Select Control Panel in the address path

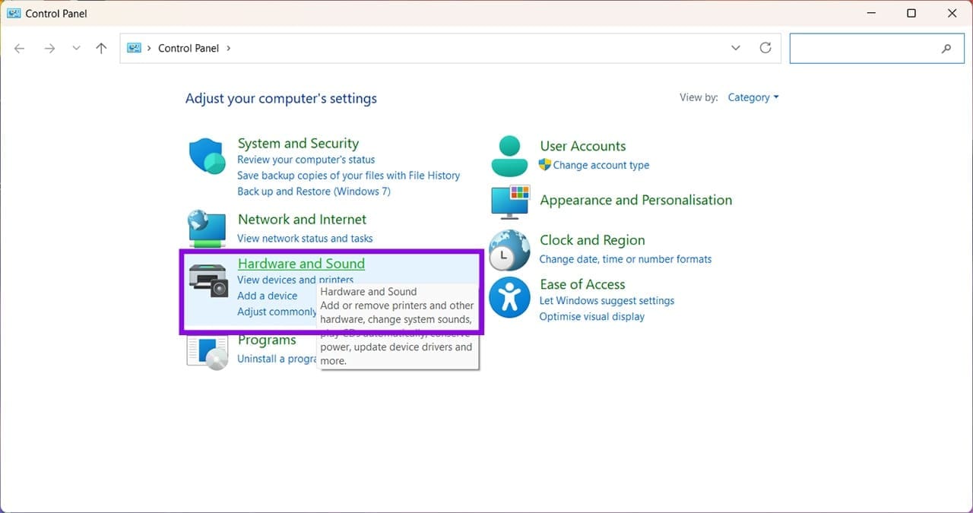pyautogui.click(x=189, y=48)
